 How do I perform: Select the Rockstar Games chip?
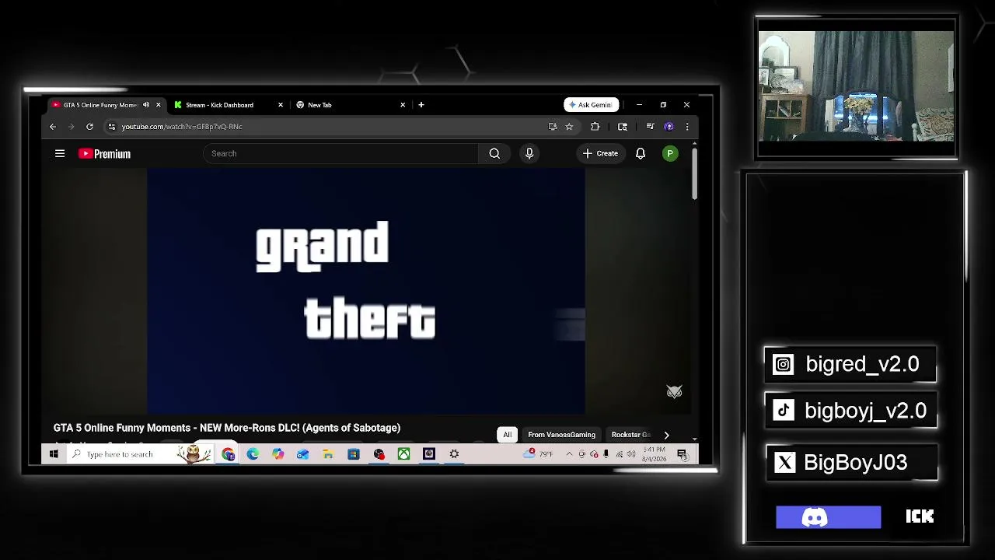(631, 435)
